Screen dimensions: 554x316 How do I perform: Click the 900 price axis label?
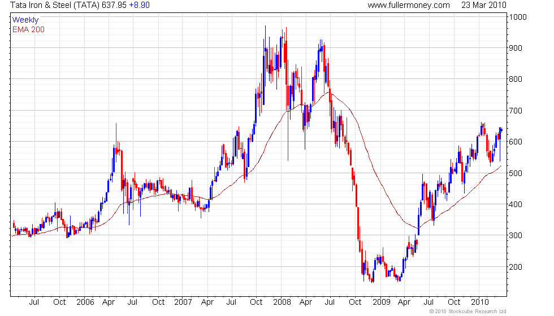(516, 48)
